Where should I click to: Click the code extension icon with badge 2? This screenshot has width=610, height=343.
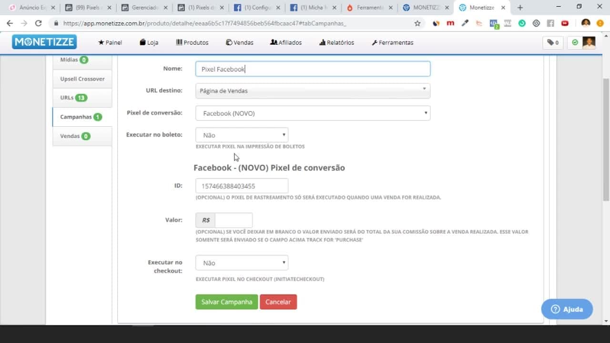pyautogui.click(x=494, y=23)
